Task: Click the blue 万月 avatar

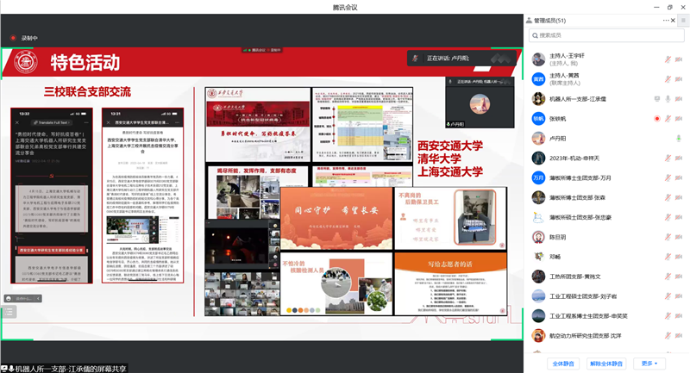Action: tap(538, 178)
